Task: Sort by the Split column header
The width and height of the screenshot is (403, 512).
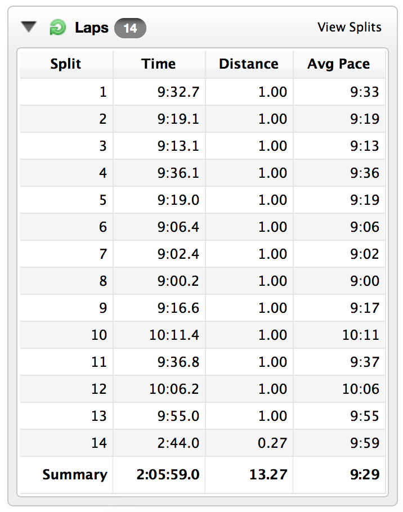Action: 66,64
